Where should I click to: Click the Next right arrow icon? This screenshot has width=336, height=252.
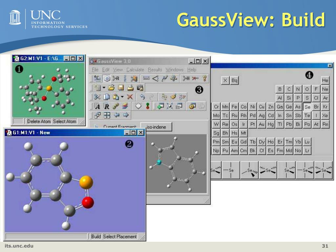tap(126, 115)
